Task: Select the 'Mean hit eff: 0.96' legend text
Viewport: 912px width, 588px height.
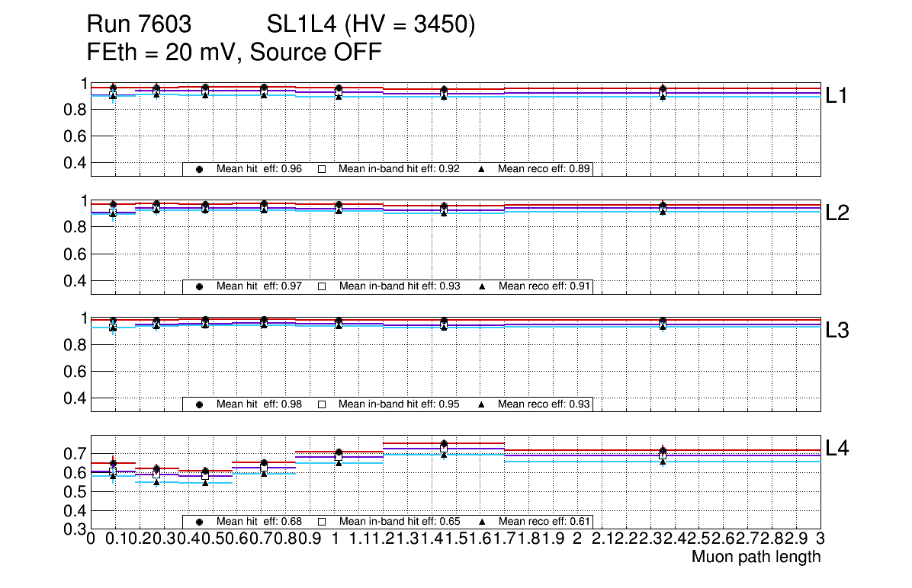Action: (259, 169)
